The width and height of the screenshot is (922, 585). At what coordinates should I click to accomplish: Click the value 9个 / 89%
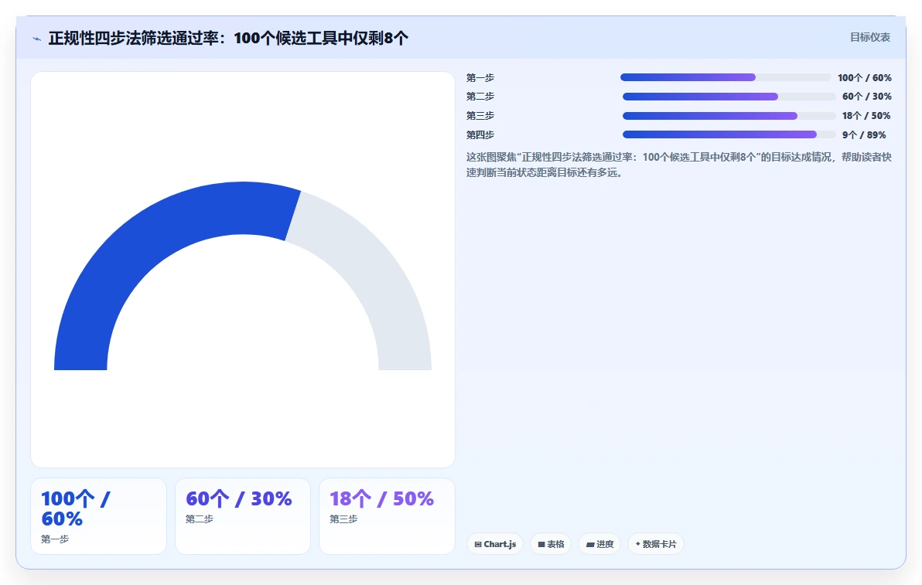(864, 134)
